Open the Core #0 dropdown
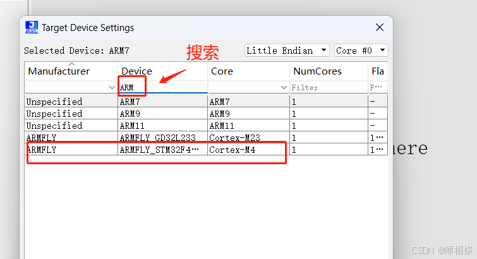The width and height of the screenshot is (477, 259). click(x=361, y=51)
